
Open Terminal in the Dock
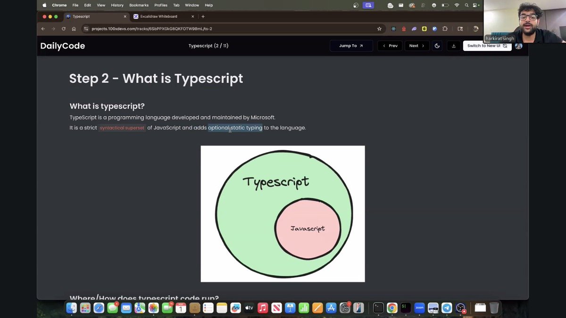[x=378, y=308]
